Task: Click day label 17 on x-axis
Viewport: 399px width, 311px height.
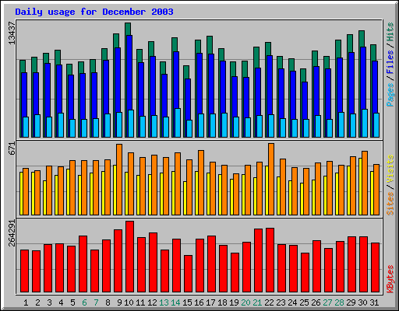Action: tap(210, 302)
